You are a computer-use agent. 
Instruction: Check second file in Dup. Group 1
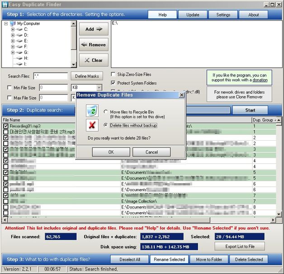[x=6, y=132]
